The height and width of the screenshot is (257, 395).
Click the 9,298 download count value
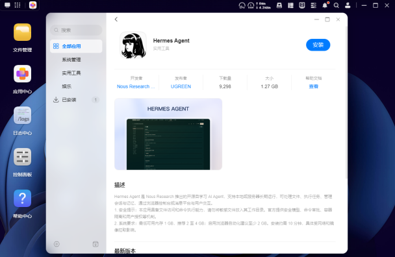coord(225,86)
